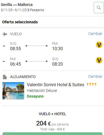104x135 pixels.
Task: Change the selected flight via Cambiar
Action: pyautogui.click(x=95, y=34)
